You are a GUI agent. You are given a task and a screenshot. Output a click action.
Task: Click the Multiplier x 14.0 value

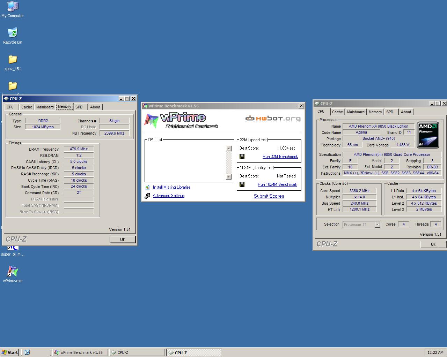(x=359, y=197)
